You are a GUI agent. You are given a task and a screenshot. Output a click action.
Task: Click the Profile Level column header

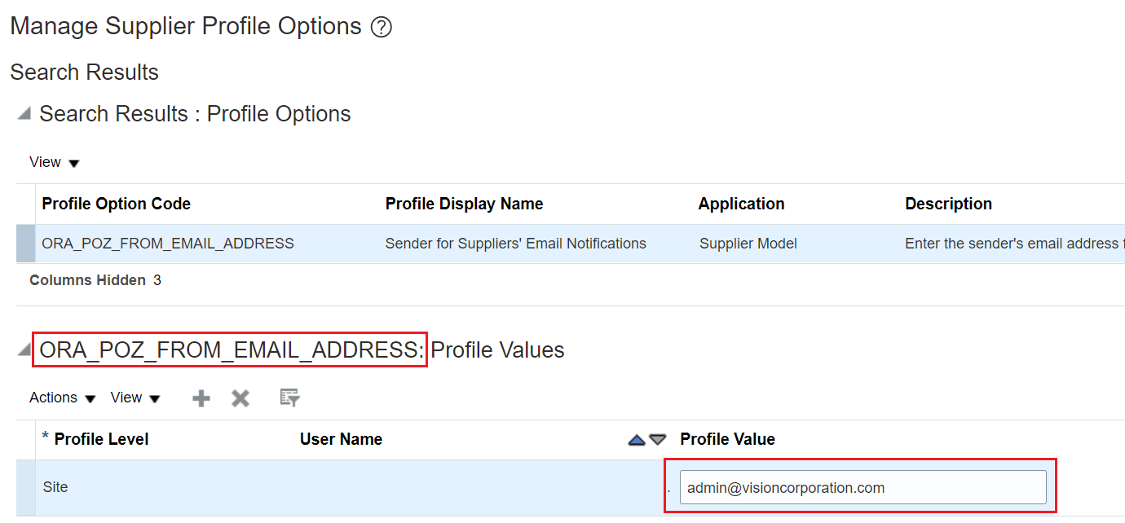click(x=101, y=440)
